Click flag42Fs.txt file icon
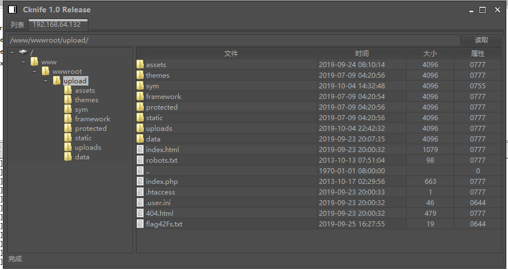Image resolution: width=508 pixels, height=270 pixels. [140, 224]
